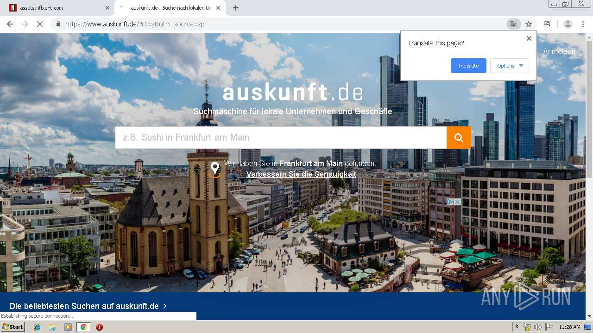Open Internet Explorer from the taskbar
593x333 pixels.
click(x=37, y=327)
